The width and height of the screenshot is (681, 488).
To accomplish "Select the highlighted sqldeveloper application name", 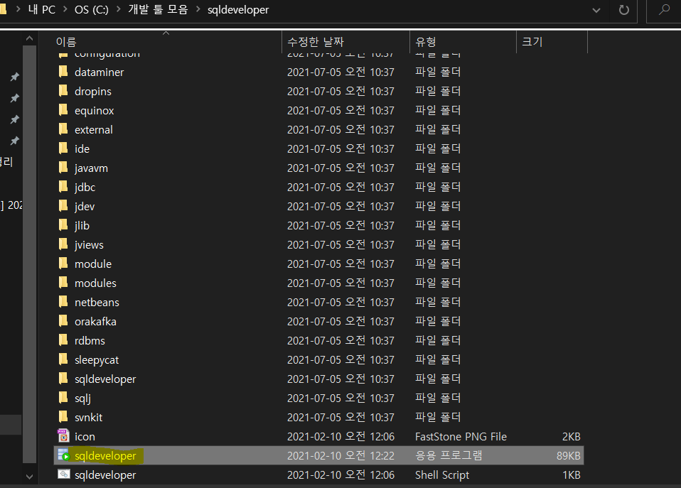I will click(x=105, y=455).
